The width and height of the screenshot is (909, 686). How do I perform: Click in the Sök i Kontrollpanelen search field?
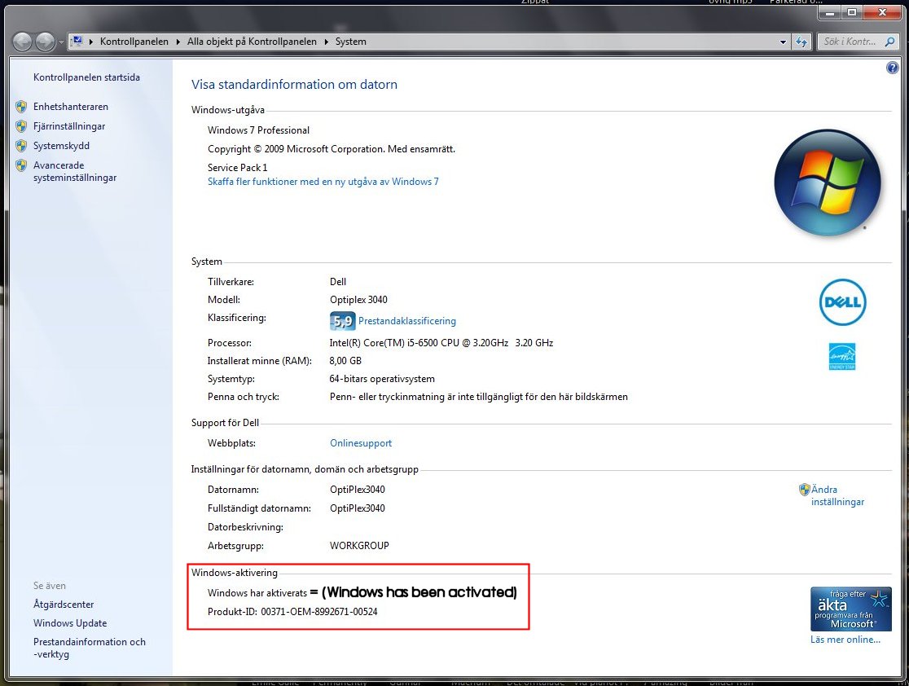(x=852, y=42)
